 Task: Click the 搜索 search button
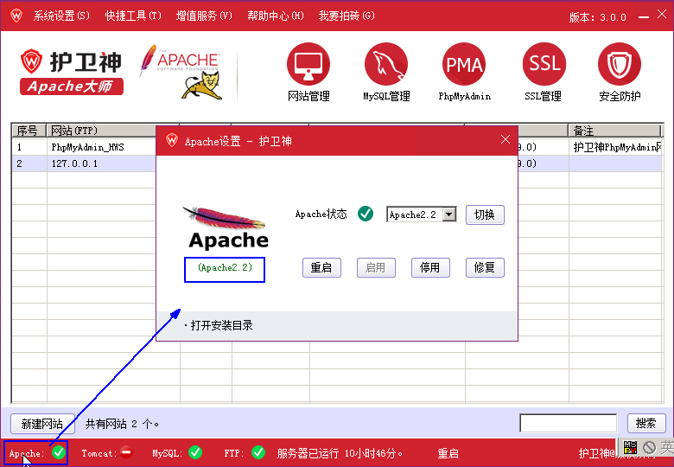(x=646, y=423)
